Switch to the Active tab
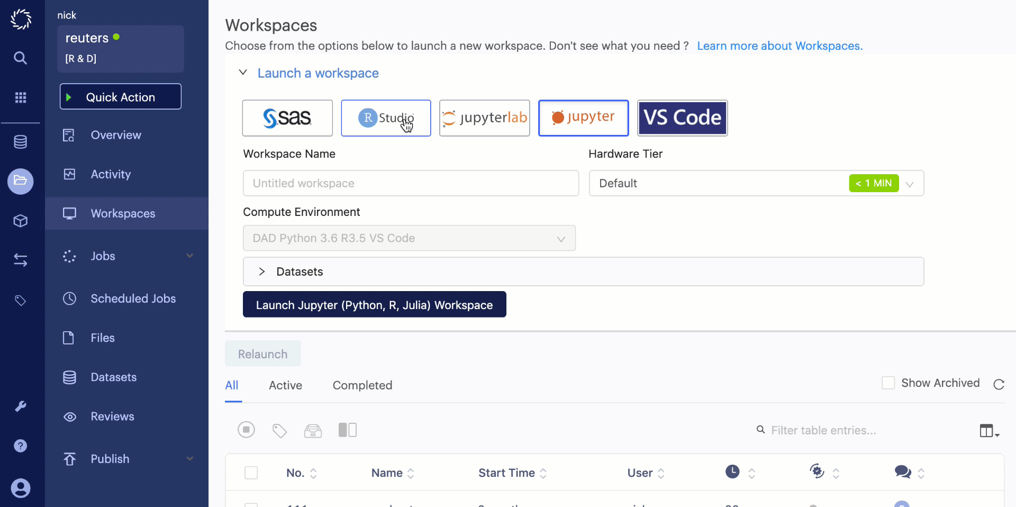Viewport: 1016px width, 507px height. coord(286,385)
